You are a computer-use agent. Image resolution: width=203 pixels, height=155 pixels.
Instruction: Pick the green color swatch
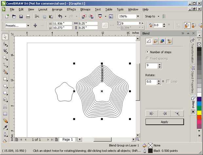coord(199,108)
